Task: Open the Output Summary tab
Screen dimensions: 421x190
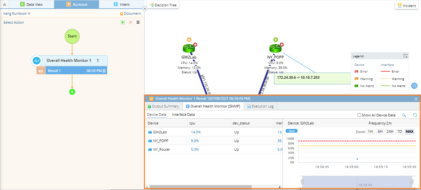Action: pyautogui.click(x=163, y=106)
